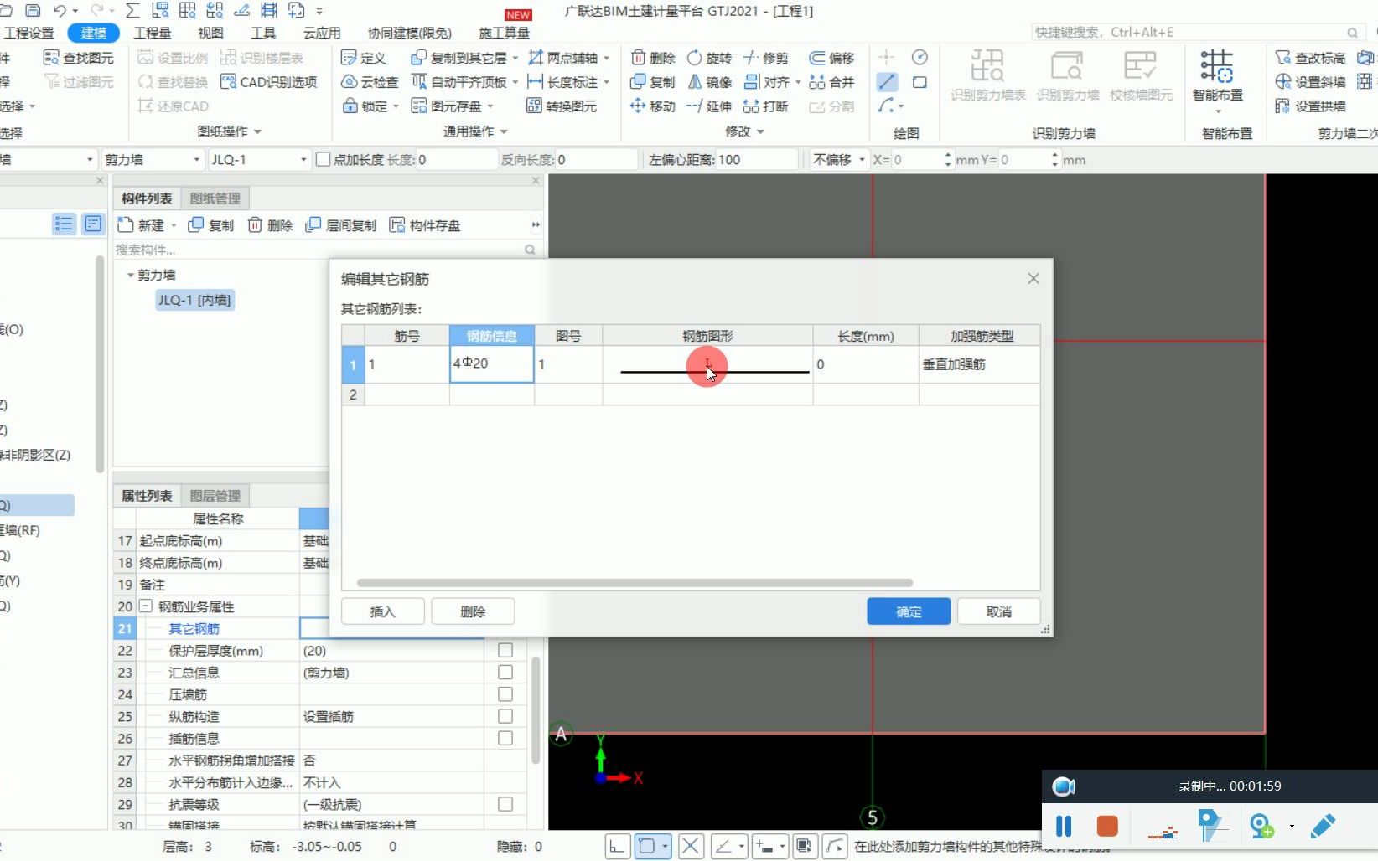Click the 合并 merge tool
The width and height of the screenshot is (1378, 861).
click(x=831, y=82)
